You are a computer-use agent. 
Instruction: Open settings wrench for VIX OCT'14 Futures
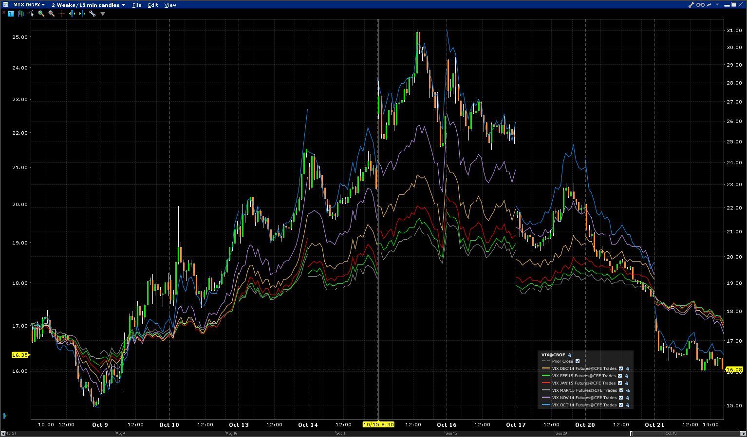[627, 405]
